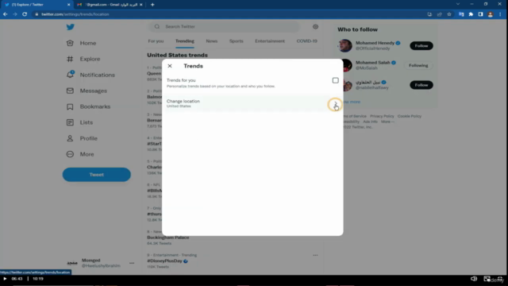
Task: Click the Search Twitter field
Action: pyautogui.click(x=224, y=26)
